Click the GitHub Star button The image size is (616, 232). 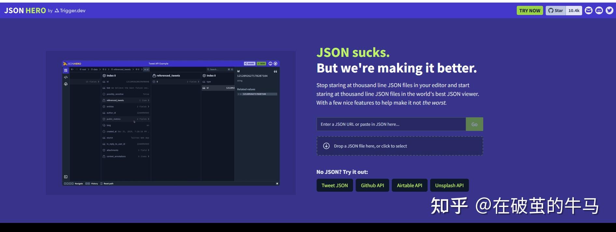[556, 11]
